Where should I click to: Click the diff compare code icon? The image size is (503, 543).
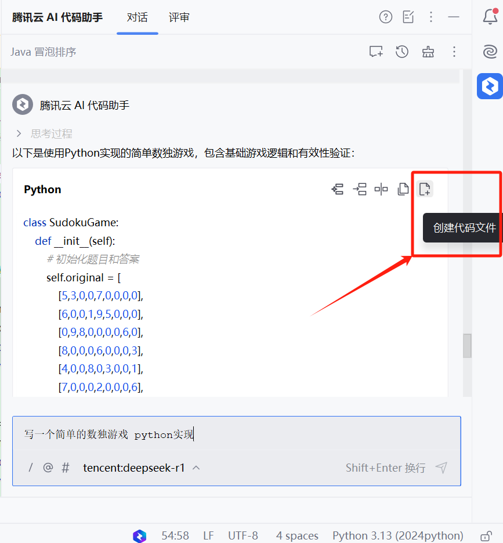tap(381, 189)
